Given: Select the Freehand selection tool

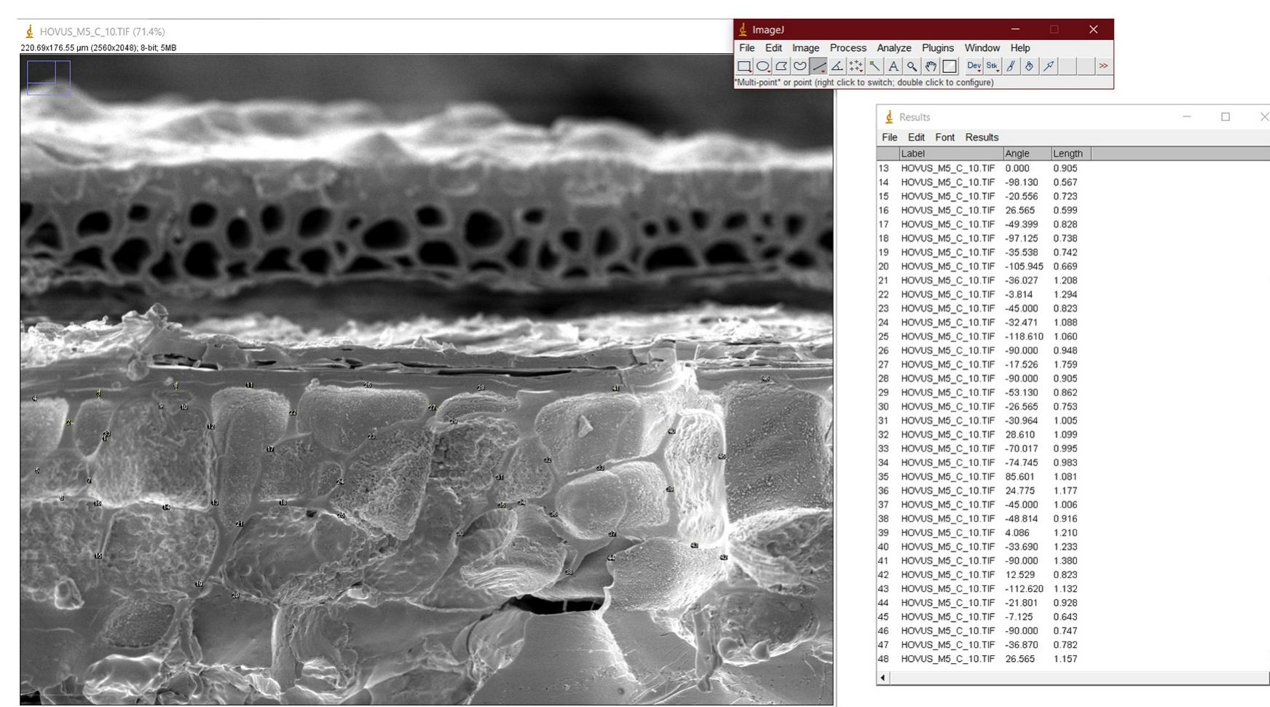Looking at the screenshot, I should tap(800, 66).
